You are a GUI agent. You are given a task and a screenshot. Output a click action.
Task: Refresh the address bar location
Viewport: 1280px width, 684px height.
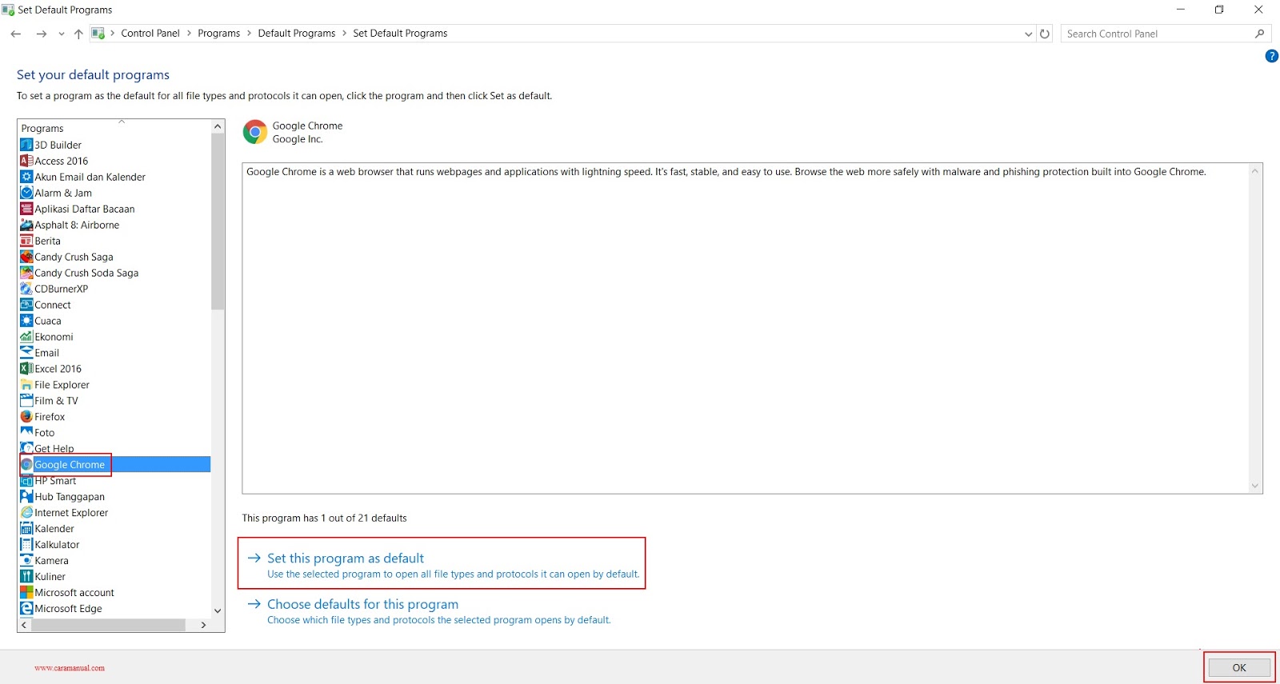pos(1044,34)
